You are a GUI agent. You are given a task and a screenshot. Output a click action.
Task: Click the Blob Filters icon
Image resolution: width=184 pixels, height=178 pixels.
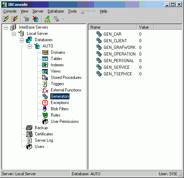click(45, 109)
